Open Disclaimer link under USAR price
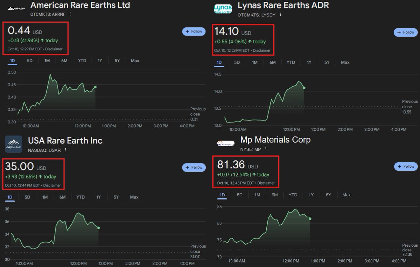This screenshot has height=267, width=420. pos(52,186)
